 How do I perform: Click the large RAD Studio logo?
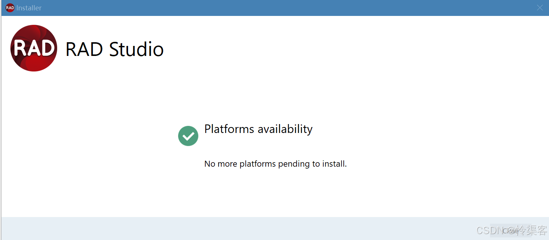tap(34, 48)
